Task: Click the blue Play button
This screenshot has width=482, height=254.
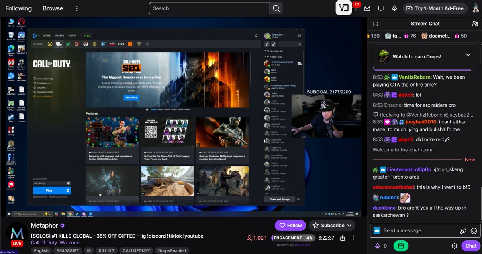Action: pos(49,191)
